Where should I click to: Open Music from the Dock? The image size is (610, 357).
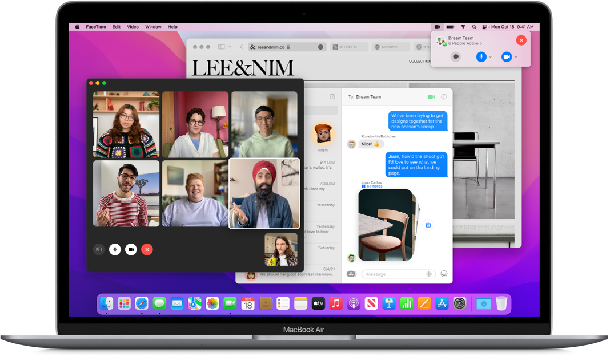tap(336, 303)
